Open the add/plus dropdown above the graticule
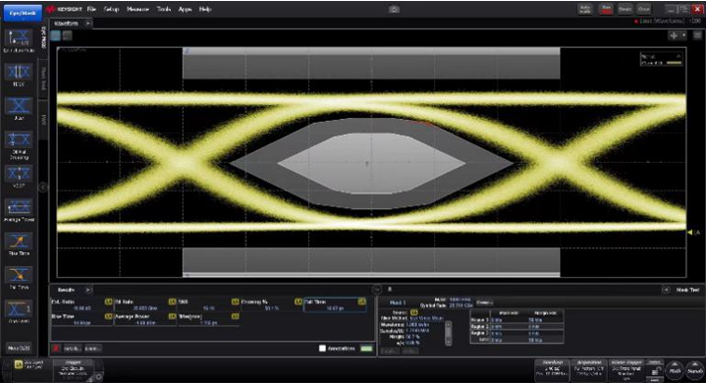706x383 pixels. (678, 35)
